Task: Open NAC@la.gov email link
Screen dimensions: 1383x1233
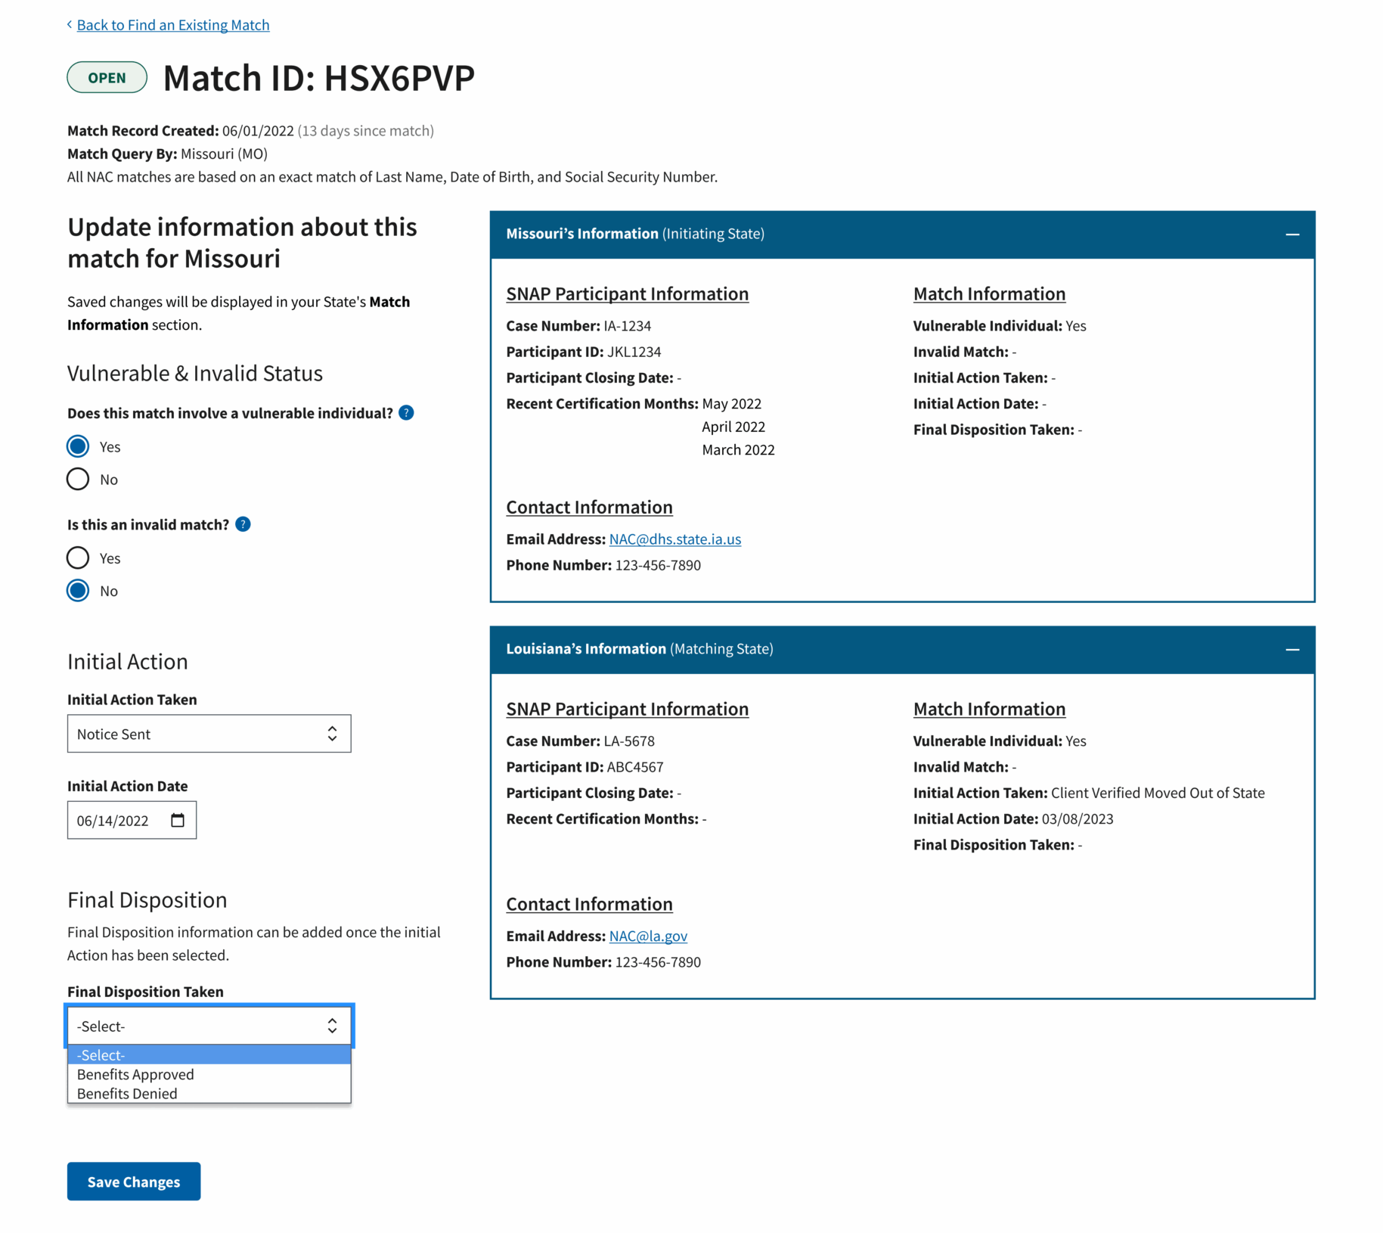Action: tap(648, 936)
